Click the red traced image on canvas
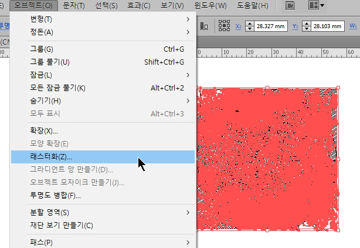 pos(268,159)
